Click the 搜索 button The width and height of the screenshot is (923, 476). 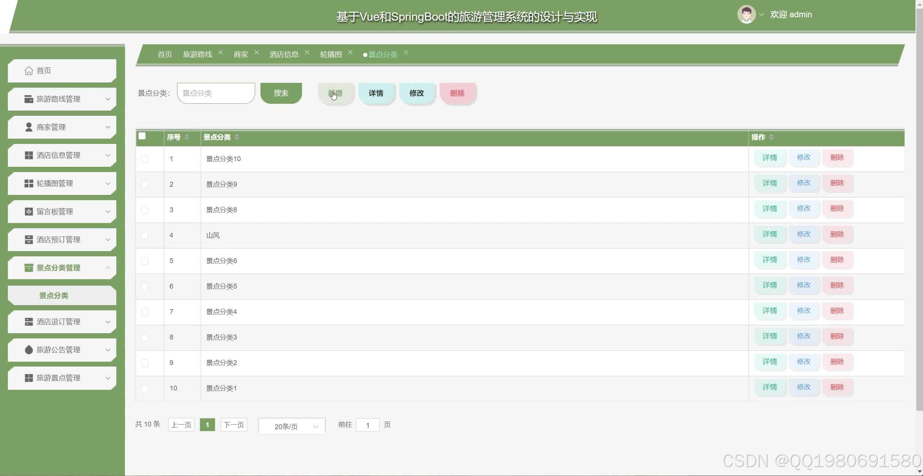281,93
